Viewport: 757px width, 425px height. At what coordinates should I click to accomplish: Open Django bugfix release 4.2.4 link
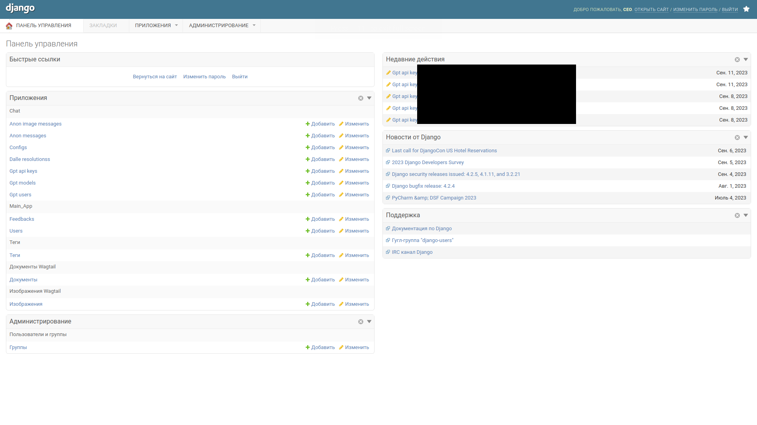point(423,186)
